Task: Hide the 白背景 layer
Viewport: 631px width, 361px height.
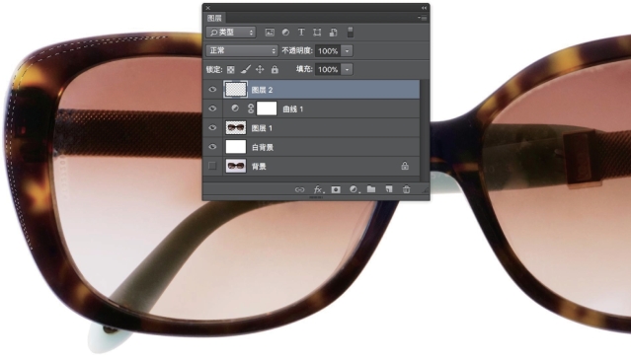Action: pyautogui.click(x=212, y=147)
